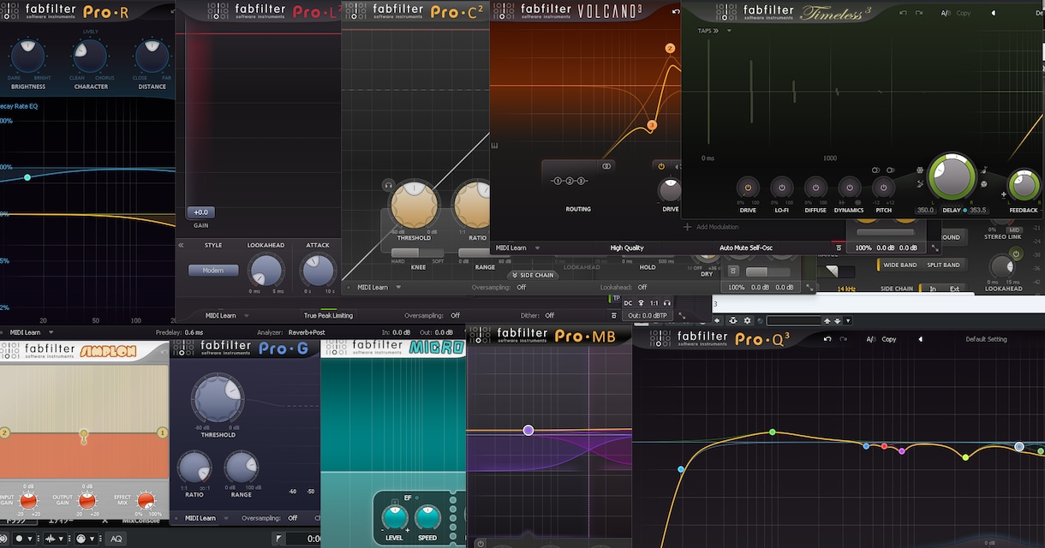Viewport: 1045px width, 548px height.
Task: Expand the Side Chain panel in Pro-C 2
Action: pos(532,275)
